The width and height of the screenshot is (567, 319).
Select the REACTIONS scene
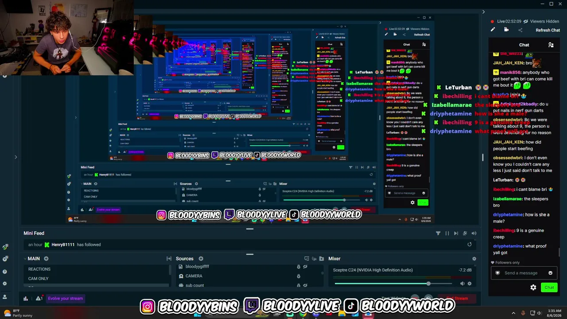click(x=96, y=269)
